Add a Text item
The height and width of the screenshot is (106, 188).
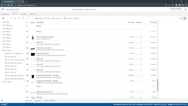point(77,18)
